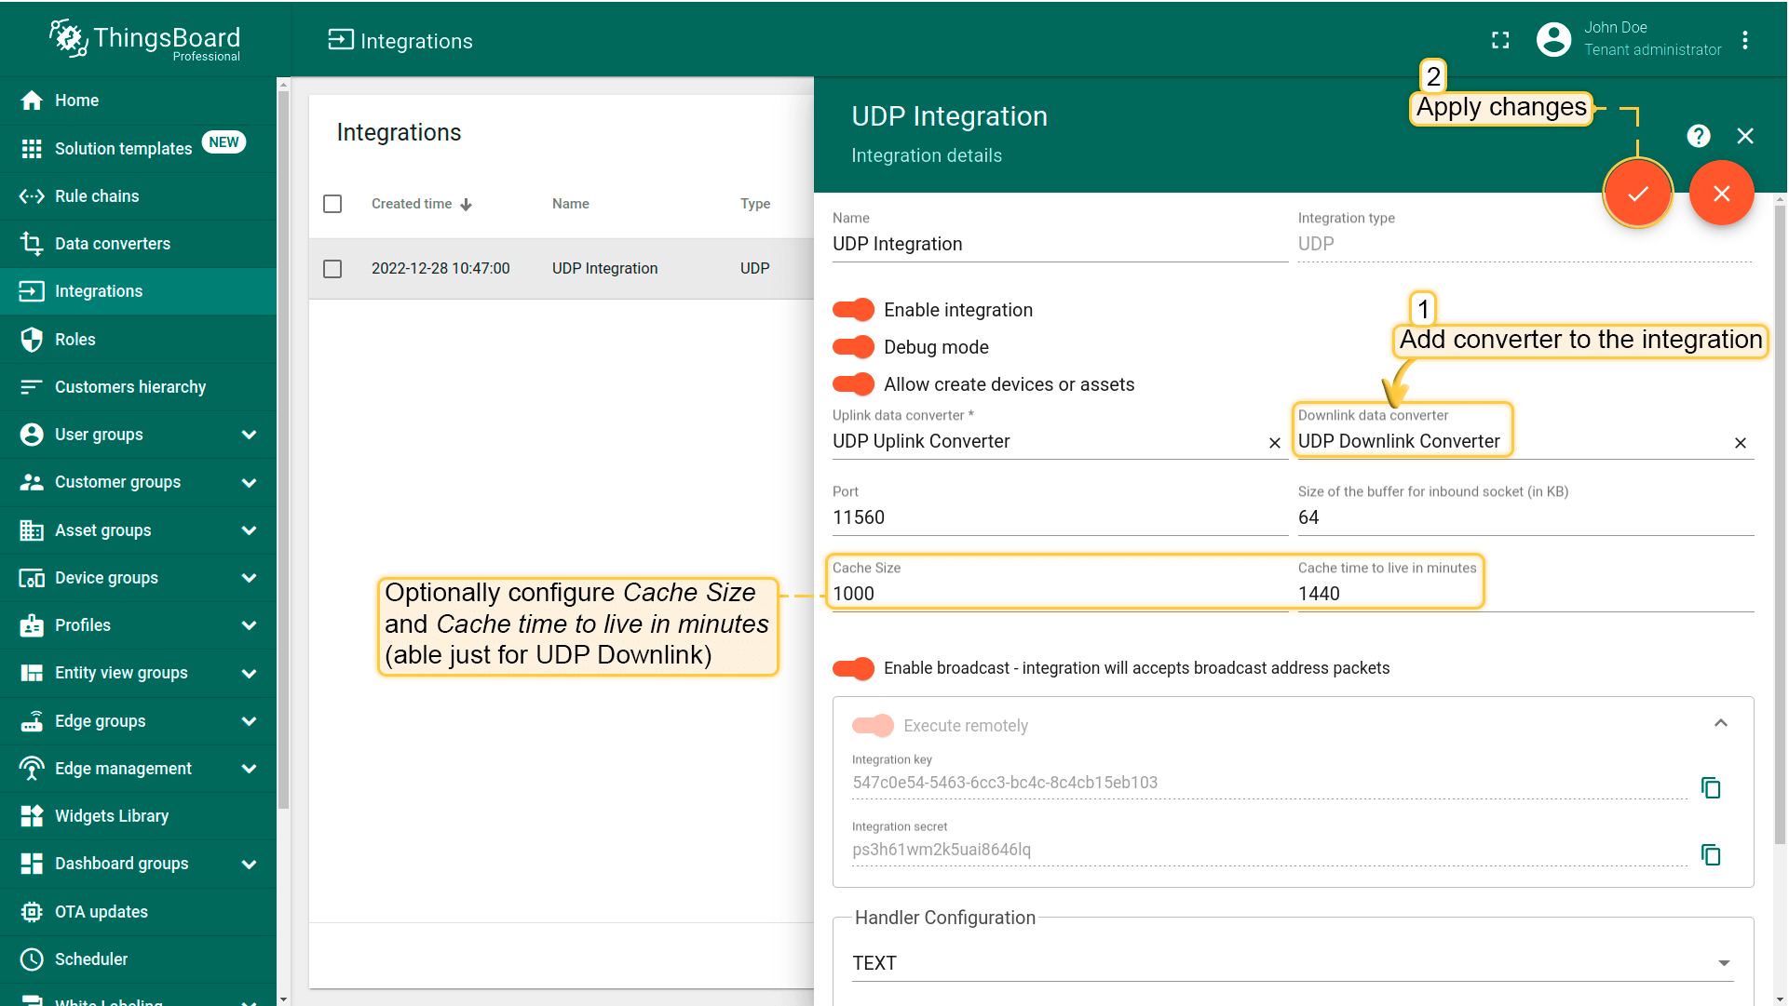Click the Profiles sidebar icon
The image size is (1789, 1006).
[32, 625]
